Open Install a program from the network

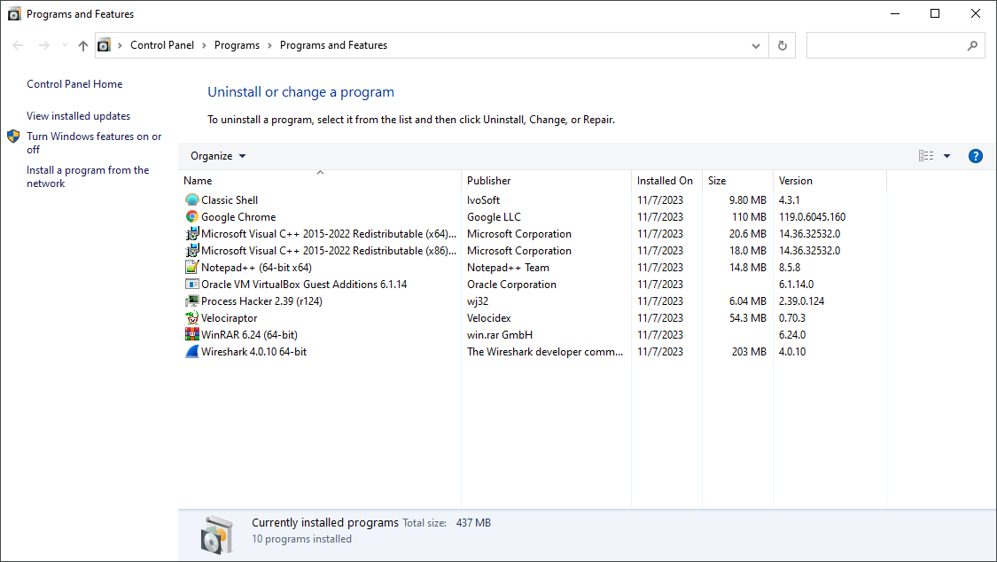[x=88, y=176]
